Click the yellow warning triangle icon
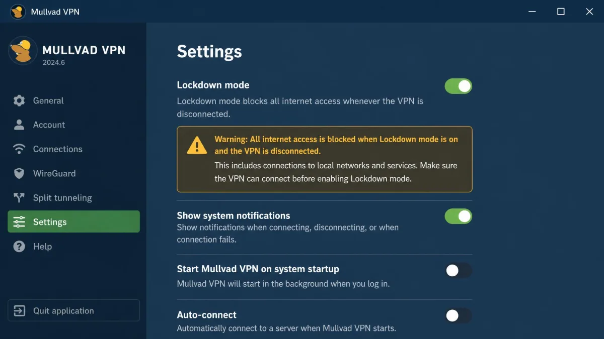The width and height of the screenshot is (604, 339). (197, 146)
